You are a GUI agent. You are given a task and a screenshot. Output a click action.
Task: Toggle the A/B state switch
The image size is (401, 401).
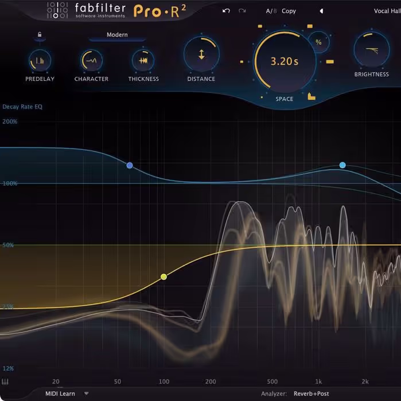[270, 11]
